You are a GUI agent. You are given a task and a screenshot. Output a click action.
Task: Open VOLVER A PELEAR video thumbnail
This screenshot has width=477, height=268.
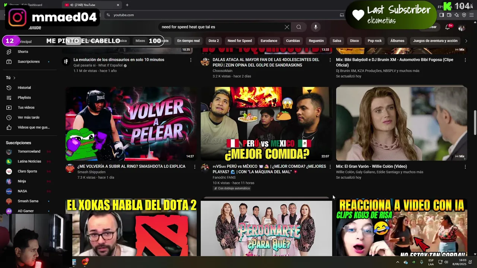click(131, 124)
